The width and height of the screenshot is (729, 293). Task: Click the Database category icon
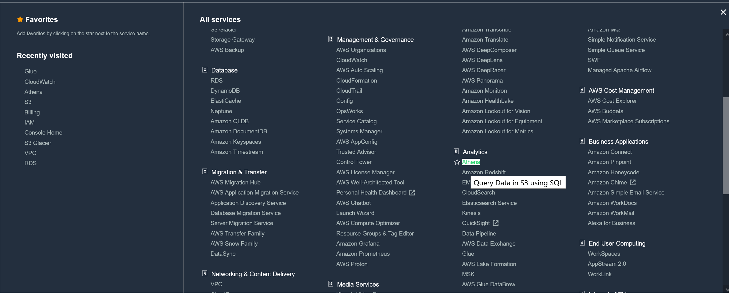(x=205, y=70)
